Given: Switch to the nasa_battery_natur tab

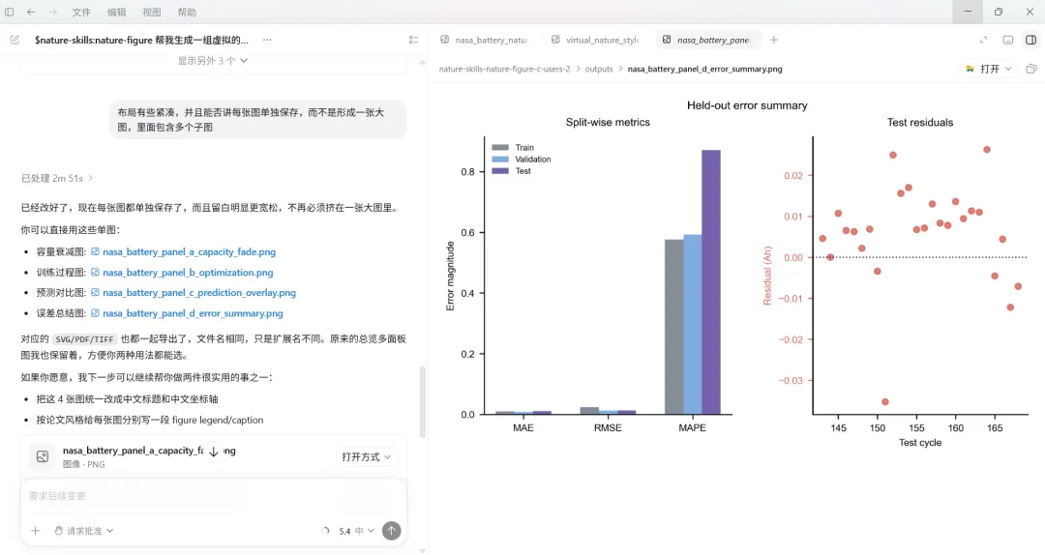Looking at the screenshot, I should pyautogui.click(x=484, y=40).
